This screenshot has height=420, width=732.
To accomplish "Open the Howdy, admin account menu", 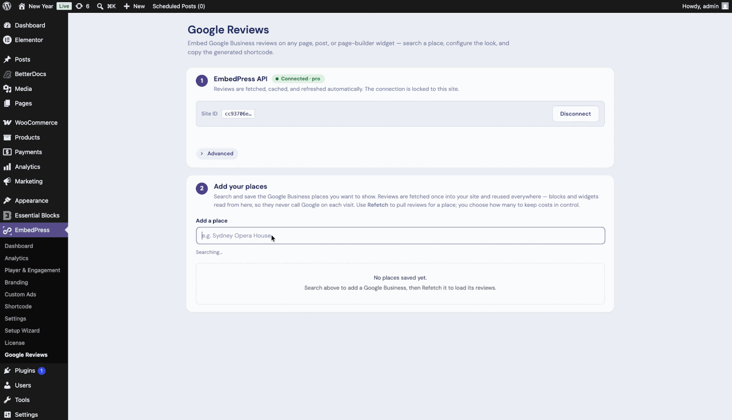I will tap(705, 6).
